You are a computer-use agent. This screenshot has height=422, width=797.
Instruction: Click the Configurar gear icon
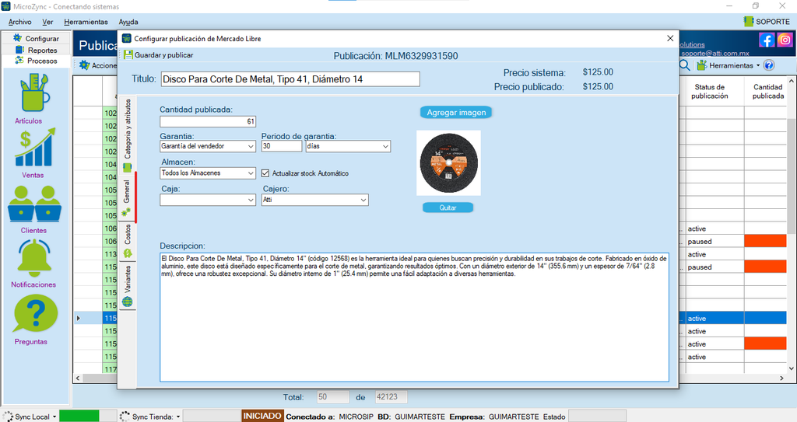point(17,38)
